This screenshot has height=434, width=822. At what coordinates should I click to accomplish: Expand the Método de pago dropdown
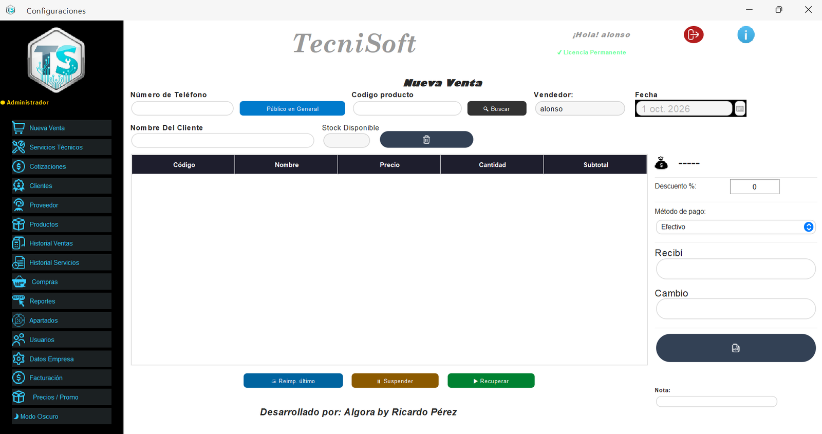[736, 227]
